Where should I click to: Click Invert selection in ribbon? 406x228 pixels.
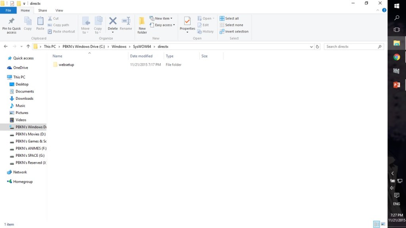click(236, 32)
